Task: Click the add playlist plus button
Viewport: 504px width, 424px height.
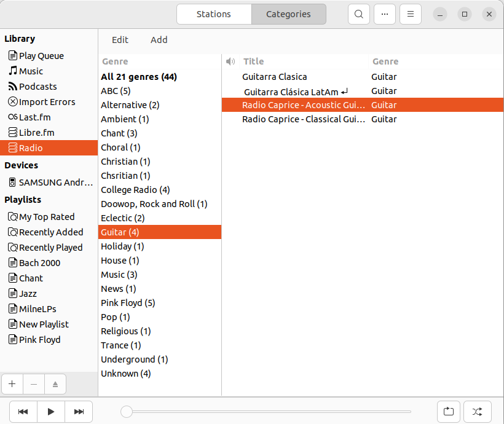Action: coord(12,384)
